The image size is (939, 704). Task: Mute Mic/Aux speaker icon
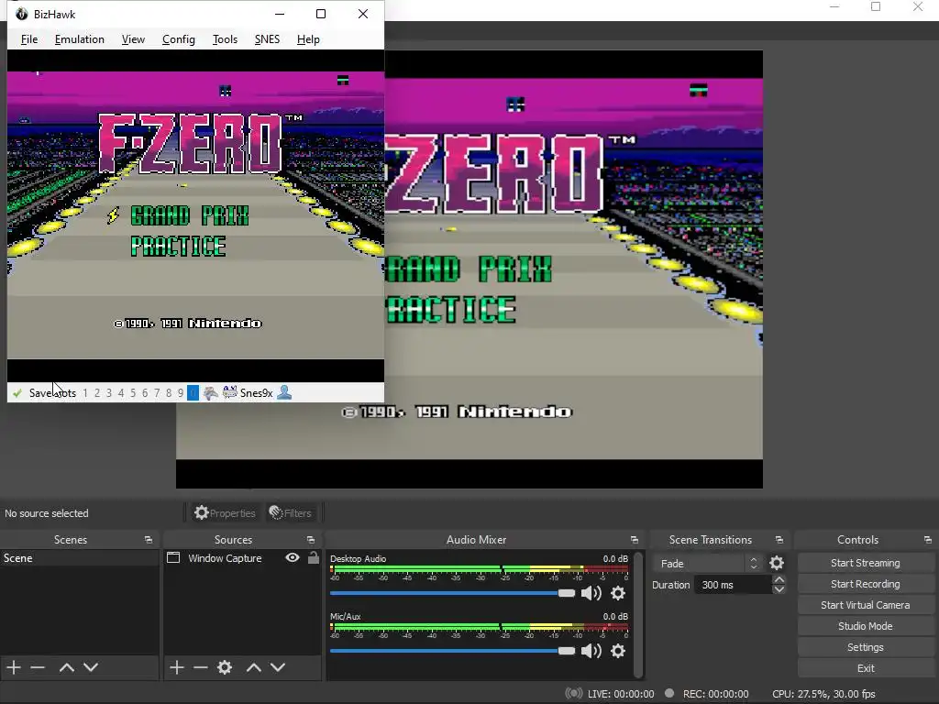(x=591, y=651)
